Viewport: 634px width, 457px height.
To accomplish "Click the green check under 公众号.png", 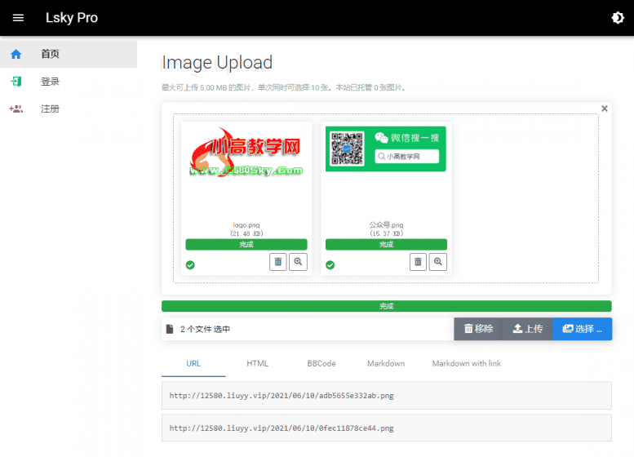I will pos(330,265).
